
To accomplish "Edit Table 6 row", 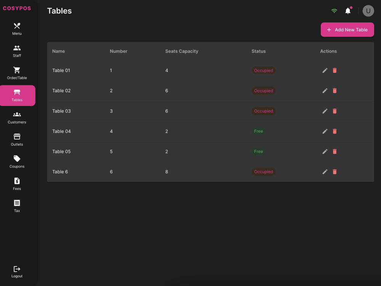I will [x=325, y=172].
